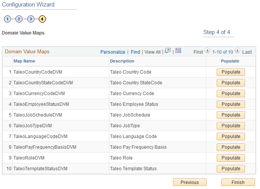Populate TaleoLanguageCodeDVM map
Viewport: 260px width, 189px height.
(x=231, y=136)
